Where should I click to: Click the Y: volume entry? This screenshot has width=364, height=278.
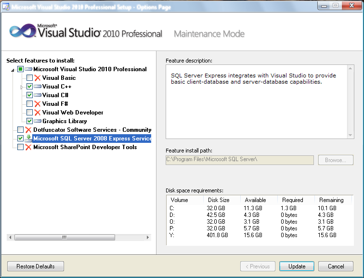click(172, 235)
